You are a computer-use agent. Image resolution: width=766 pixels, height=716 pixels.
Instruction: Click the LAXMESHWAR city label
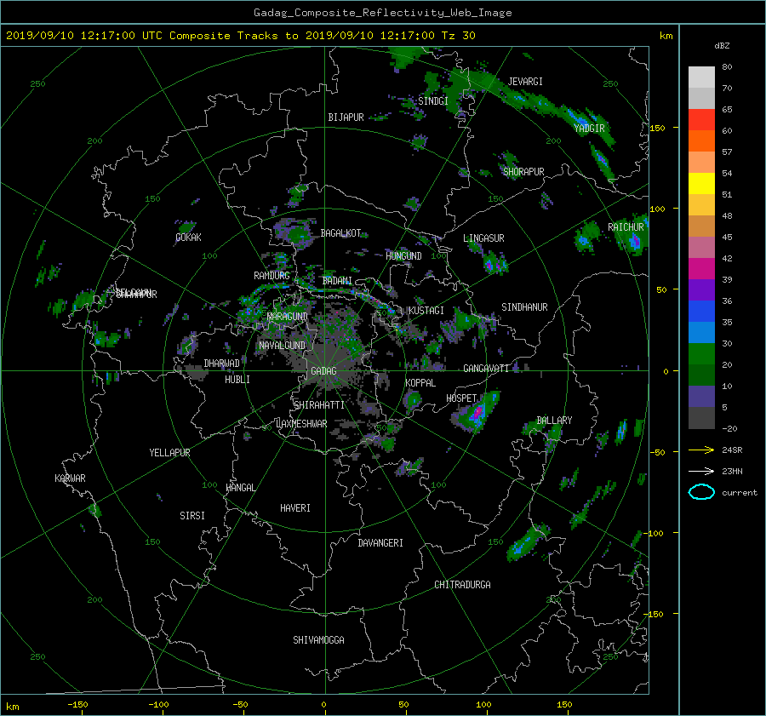click(301, 424)
